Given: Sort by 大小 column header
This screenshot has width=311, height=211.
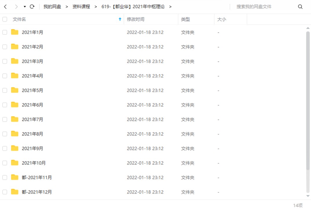Looking at the screenshot, I should tap(222, 19).
